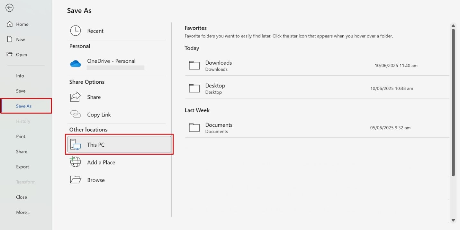Screen dimensions: 460x230
Task: Click the Add a Place label
Action: (101, 162)
